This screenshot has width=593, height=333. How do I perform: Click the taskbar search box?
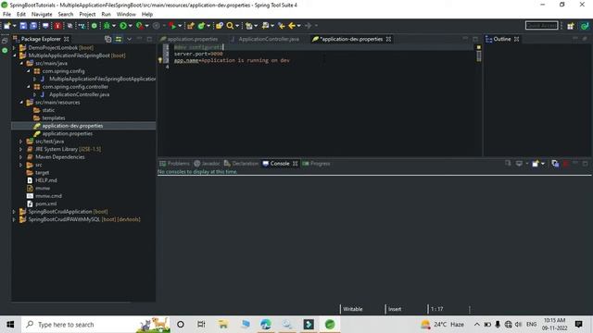point(96,325)
